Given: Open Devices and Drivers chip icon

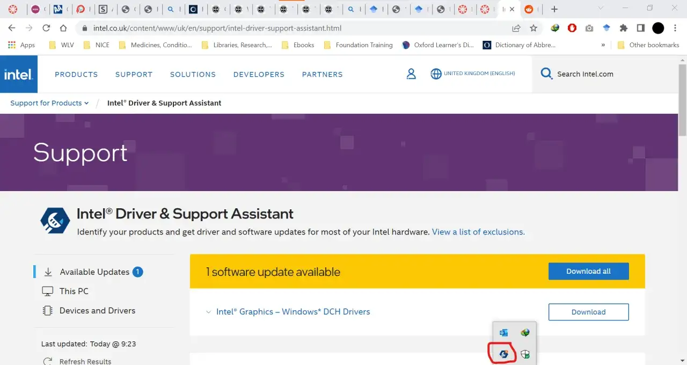Looking at the screenshot, I should [48, 310].
